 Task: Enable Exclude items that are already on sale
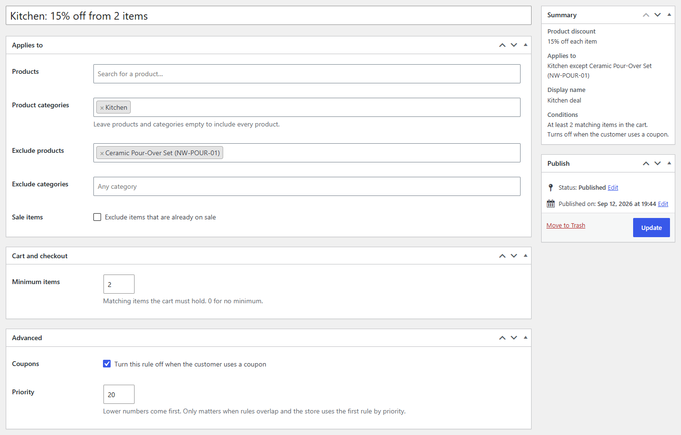pyautogui.click(x=97, y=217)
